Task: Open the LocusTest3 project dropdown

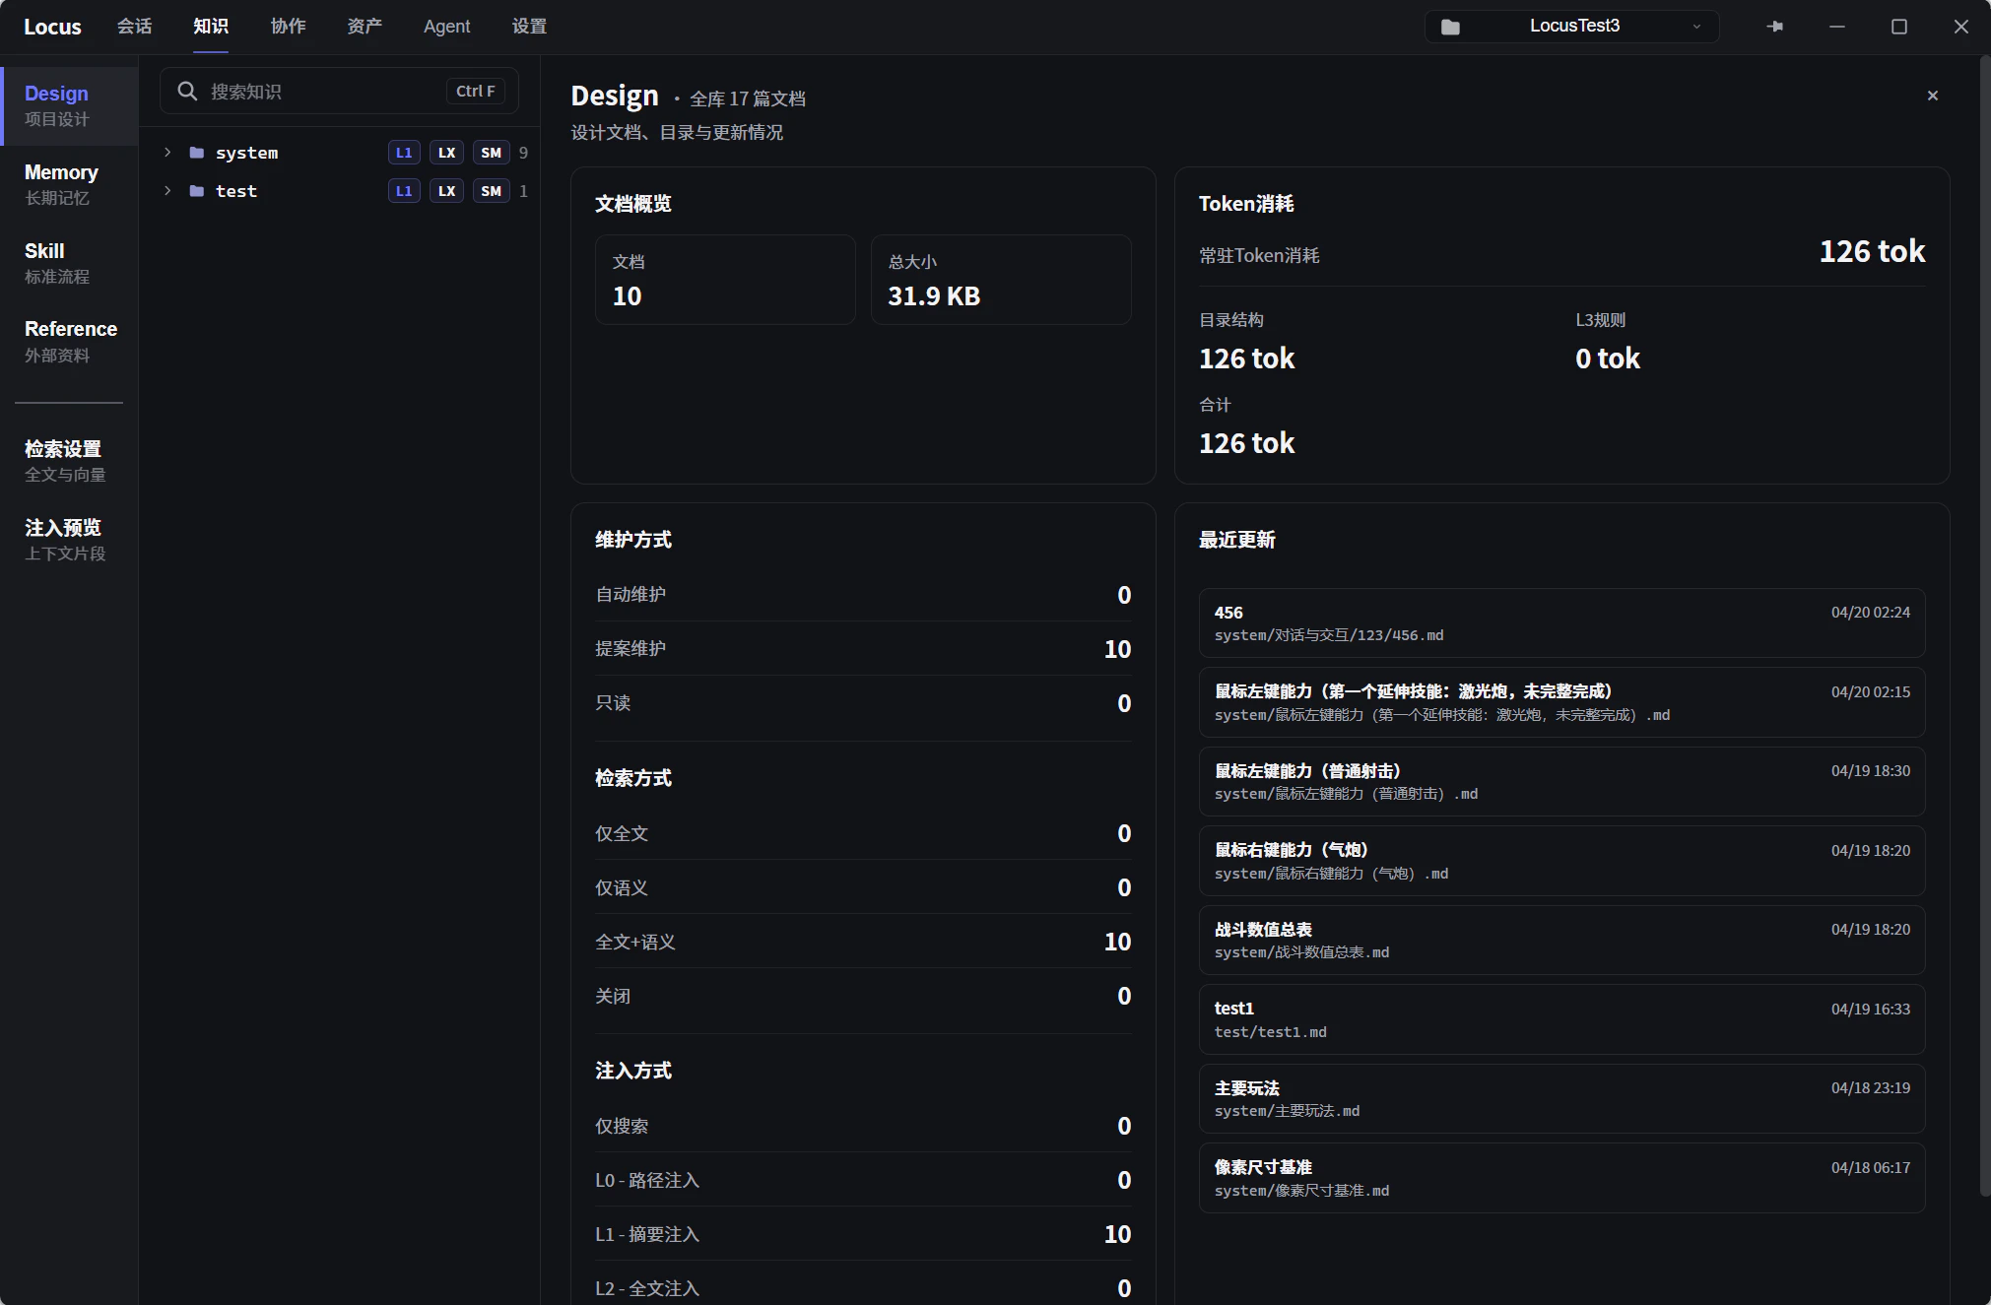Action: (x=1696, y=27)
